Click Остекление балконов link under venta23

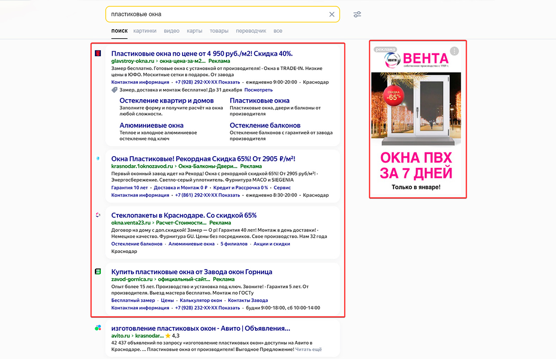coord(137,244)
